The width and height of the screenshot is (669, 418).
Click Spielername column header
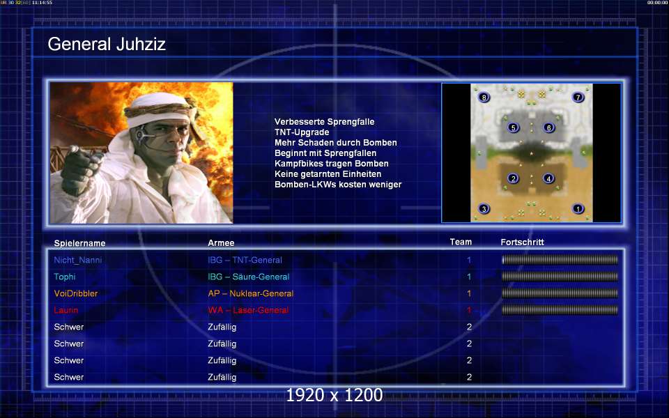pyautogui.click(x=79, y=243)
